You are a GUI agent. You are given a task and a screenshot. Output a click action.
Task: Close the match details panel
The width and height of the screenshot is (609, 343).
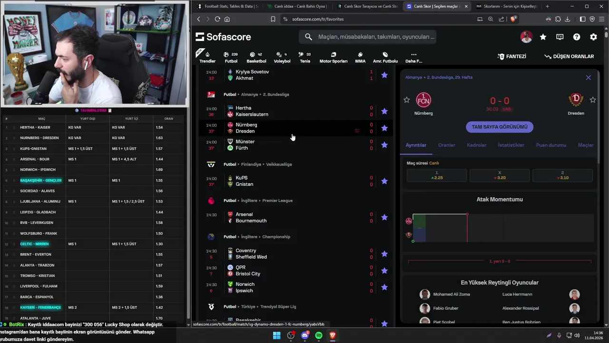[x=589, y=77]
